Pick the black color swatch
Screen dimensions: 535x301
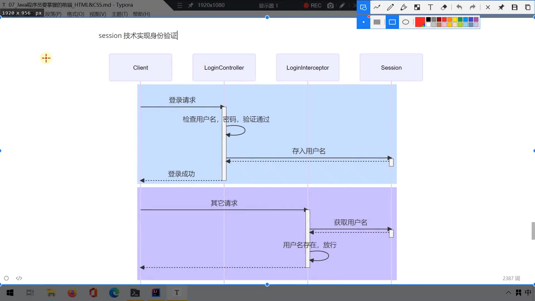(428, 19)
